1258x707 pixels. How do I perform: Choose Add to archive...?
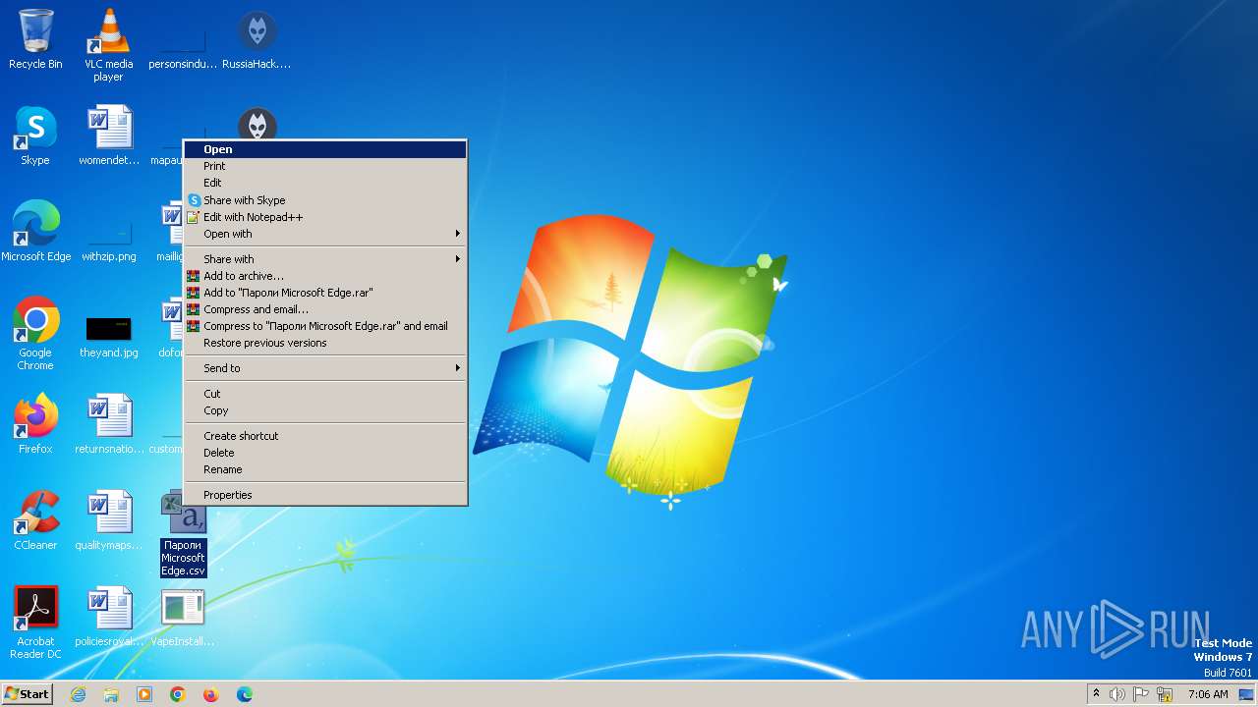[x=324, y=276]
